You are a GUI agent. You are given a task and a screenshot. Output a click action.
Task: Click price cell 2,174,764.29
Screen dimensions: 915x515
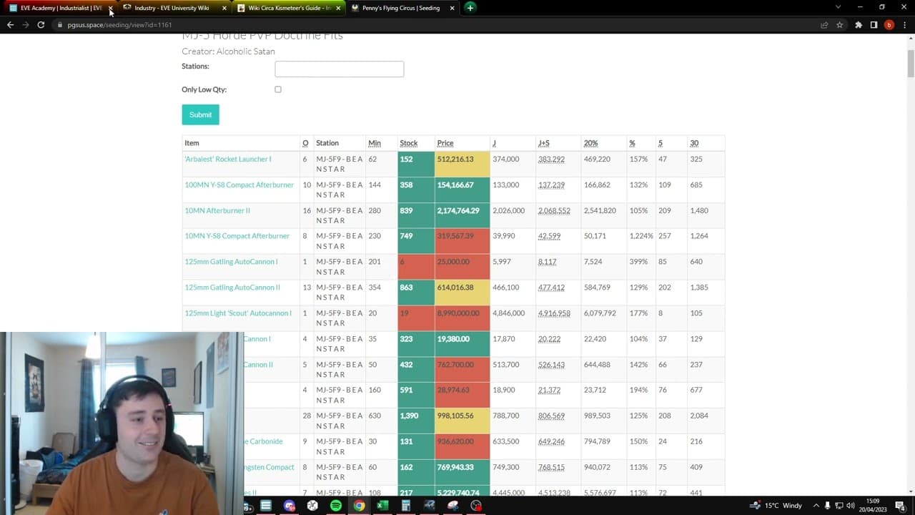pos(463,215)
